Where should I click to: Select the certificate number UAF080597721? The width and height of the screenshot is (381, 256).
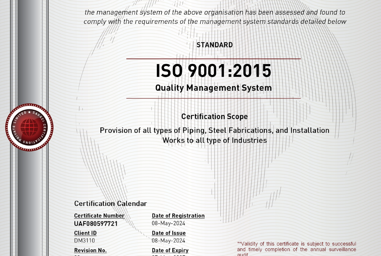point(96,224)
